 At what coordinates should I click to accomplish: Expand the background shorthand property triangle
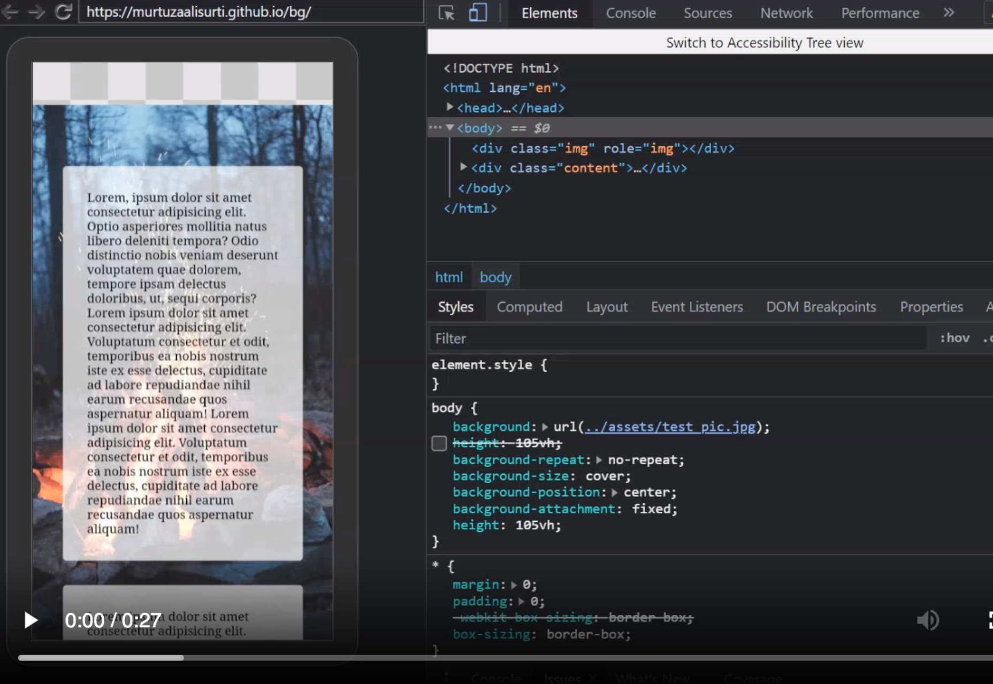pyautogui.click(x=545, y=427)
